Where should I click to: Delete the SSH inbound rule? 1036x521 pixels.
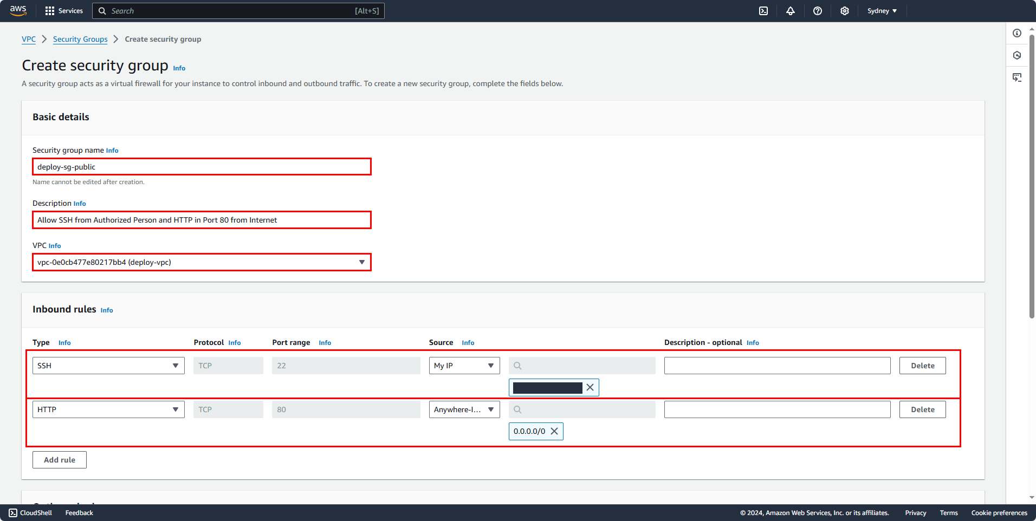[x=923, y=366]
